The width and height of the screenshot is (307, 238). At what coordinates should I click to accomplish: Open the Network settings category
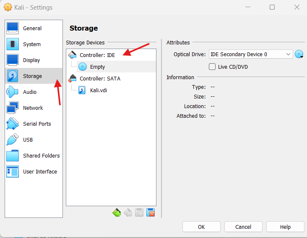(x=34, y=108)
